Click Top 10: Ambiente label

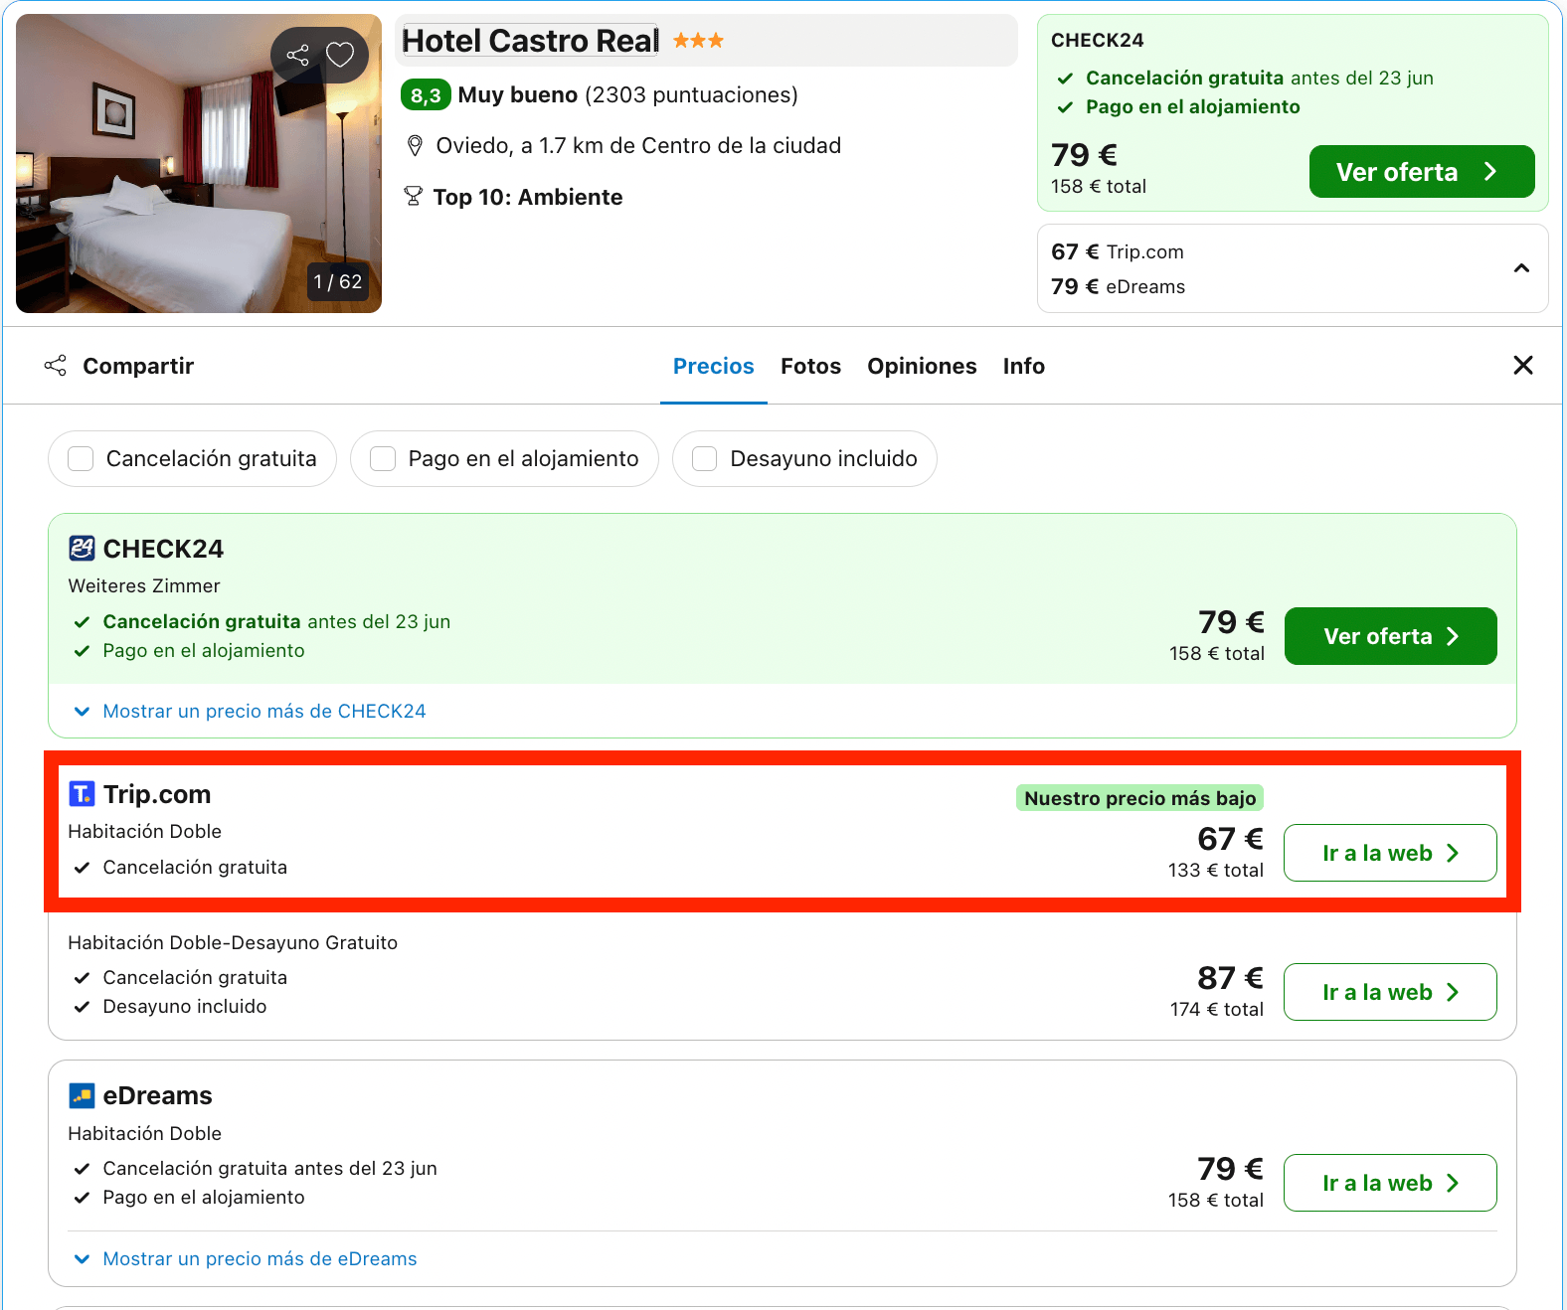point(528,197)
